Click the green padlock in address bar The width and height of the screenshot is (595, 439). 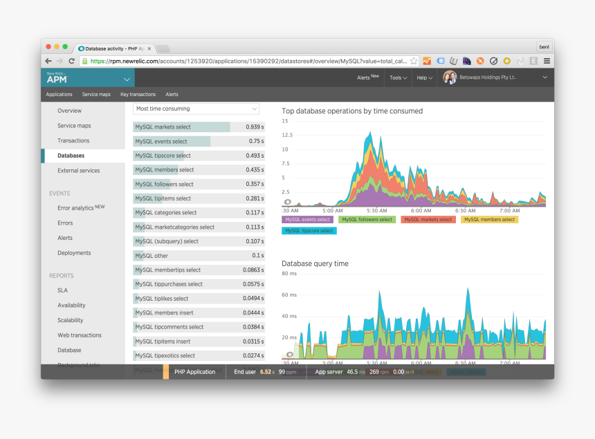[84, 61]
